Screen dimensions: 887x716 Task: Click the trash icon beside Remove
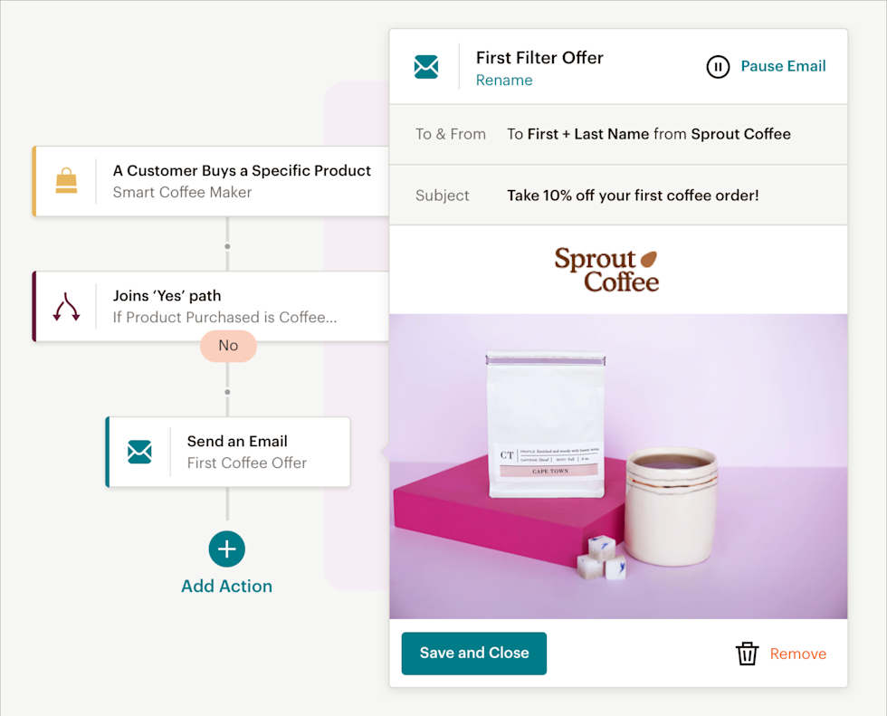[x=748, y=654]
